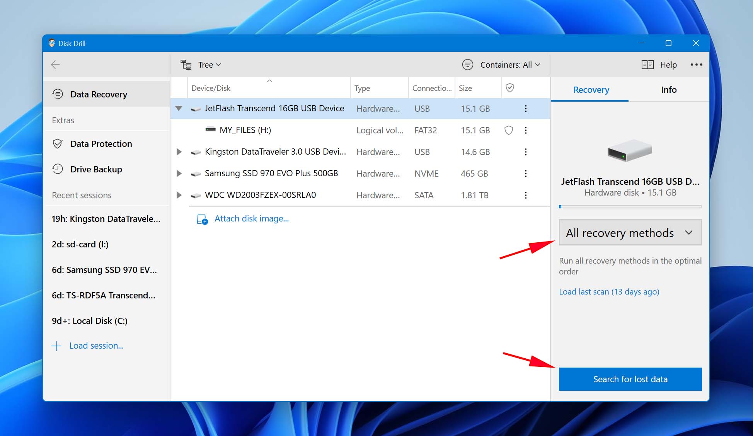
Task: Sort by Connection column header
Action: click(x=432, y=88)
